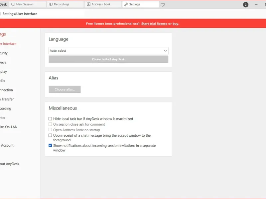The height and width of the screenshot is (199, 266).
Task: Click the Language section heading
Action: click(x=59, y=39)
